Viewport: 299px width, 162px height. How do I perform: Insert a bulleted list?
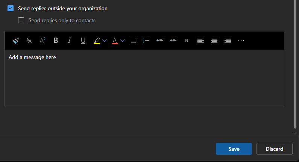pyautogui.click(x=133, y=41)
